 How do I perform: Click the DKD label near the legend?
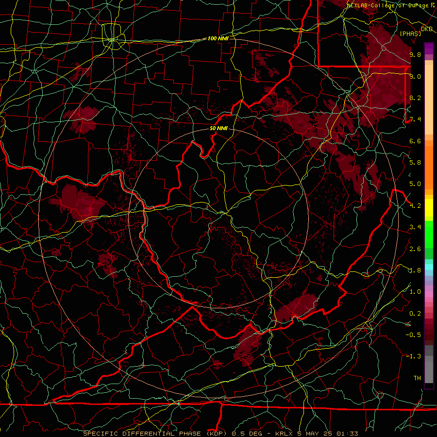[427, 29]
